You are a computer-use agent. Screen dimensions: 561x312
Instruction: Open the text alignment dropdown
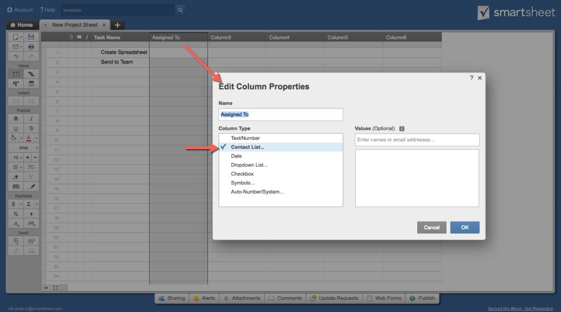point(16,167)
